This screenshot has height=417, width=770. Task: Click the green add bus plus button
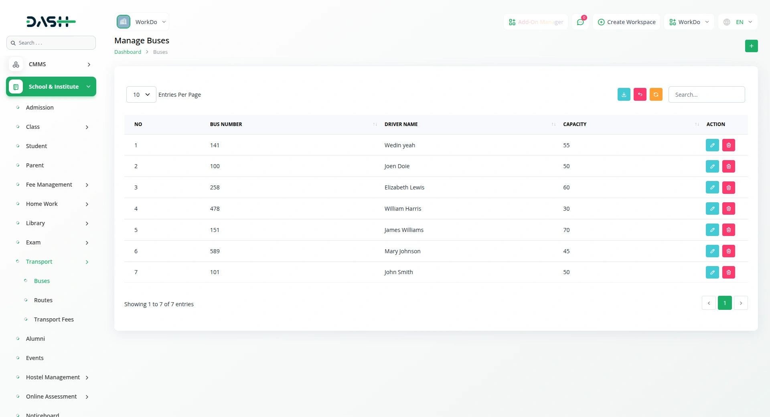(x=751, y=46)
